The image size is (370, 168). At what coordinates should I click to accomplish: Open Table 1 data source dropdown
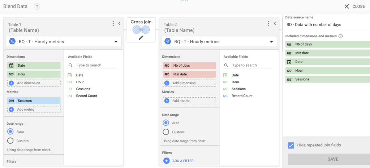tap(64, 42)
